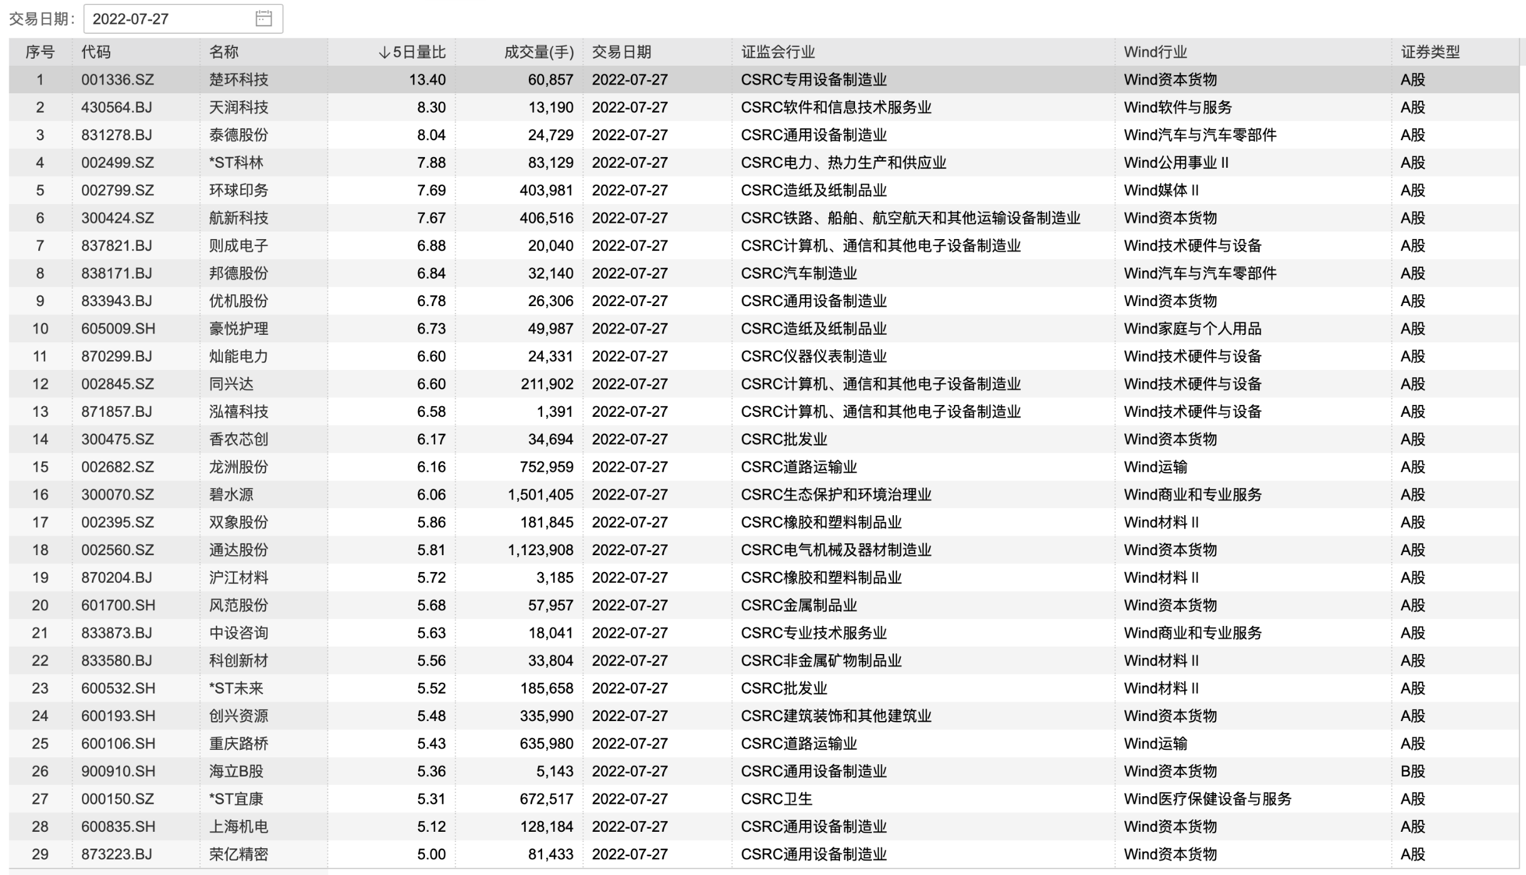Click the *ST宜康 name cell

click(x=236, y=799)
